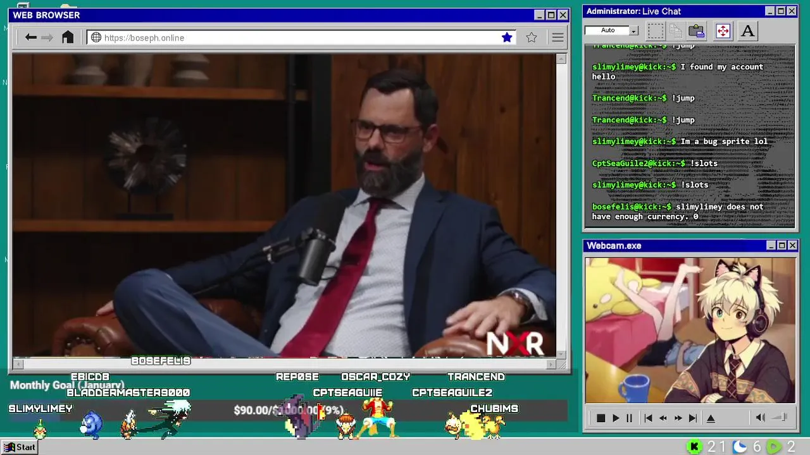Click the SLIMYLIMEY name label
This screenshot has width=810, height=455.
tap(40, 409)
